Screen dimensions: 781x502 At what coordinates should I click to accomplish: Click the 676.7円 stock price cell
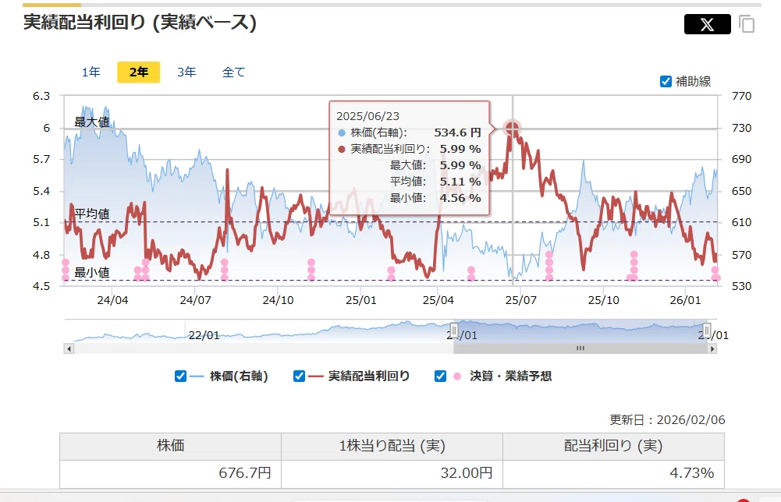(170, 473)
